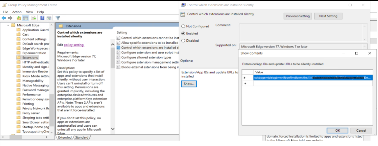Click the Printing folder icon

point(18,104)
